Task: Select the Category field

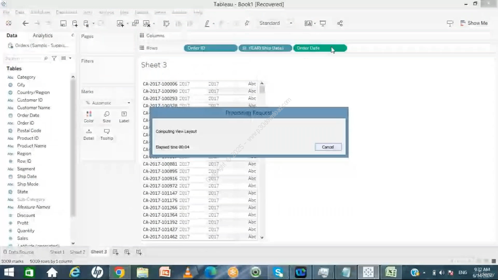Action: click(26, 77)
